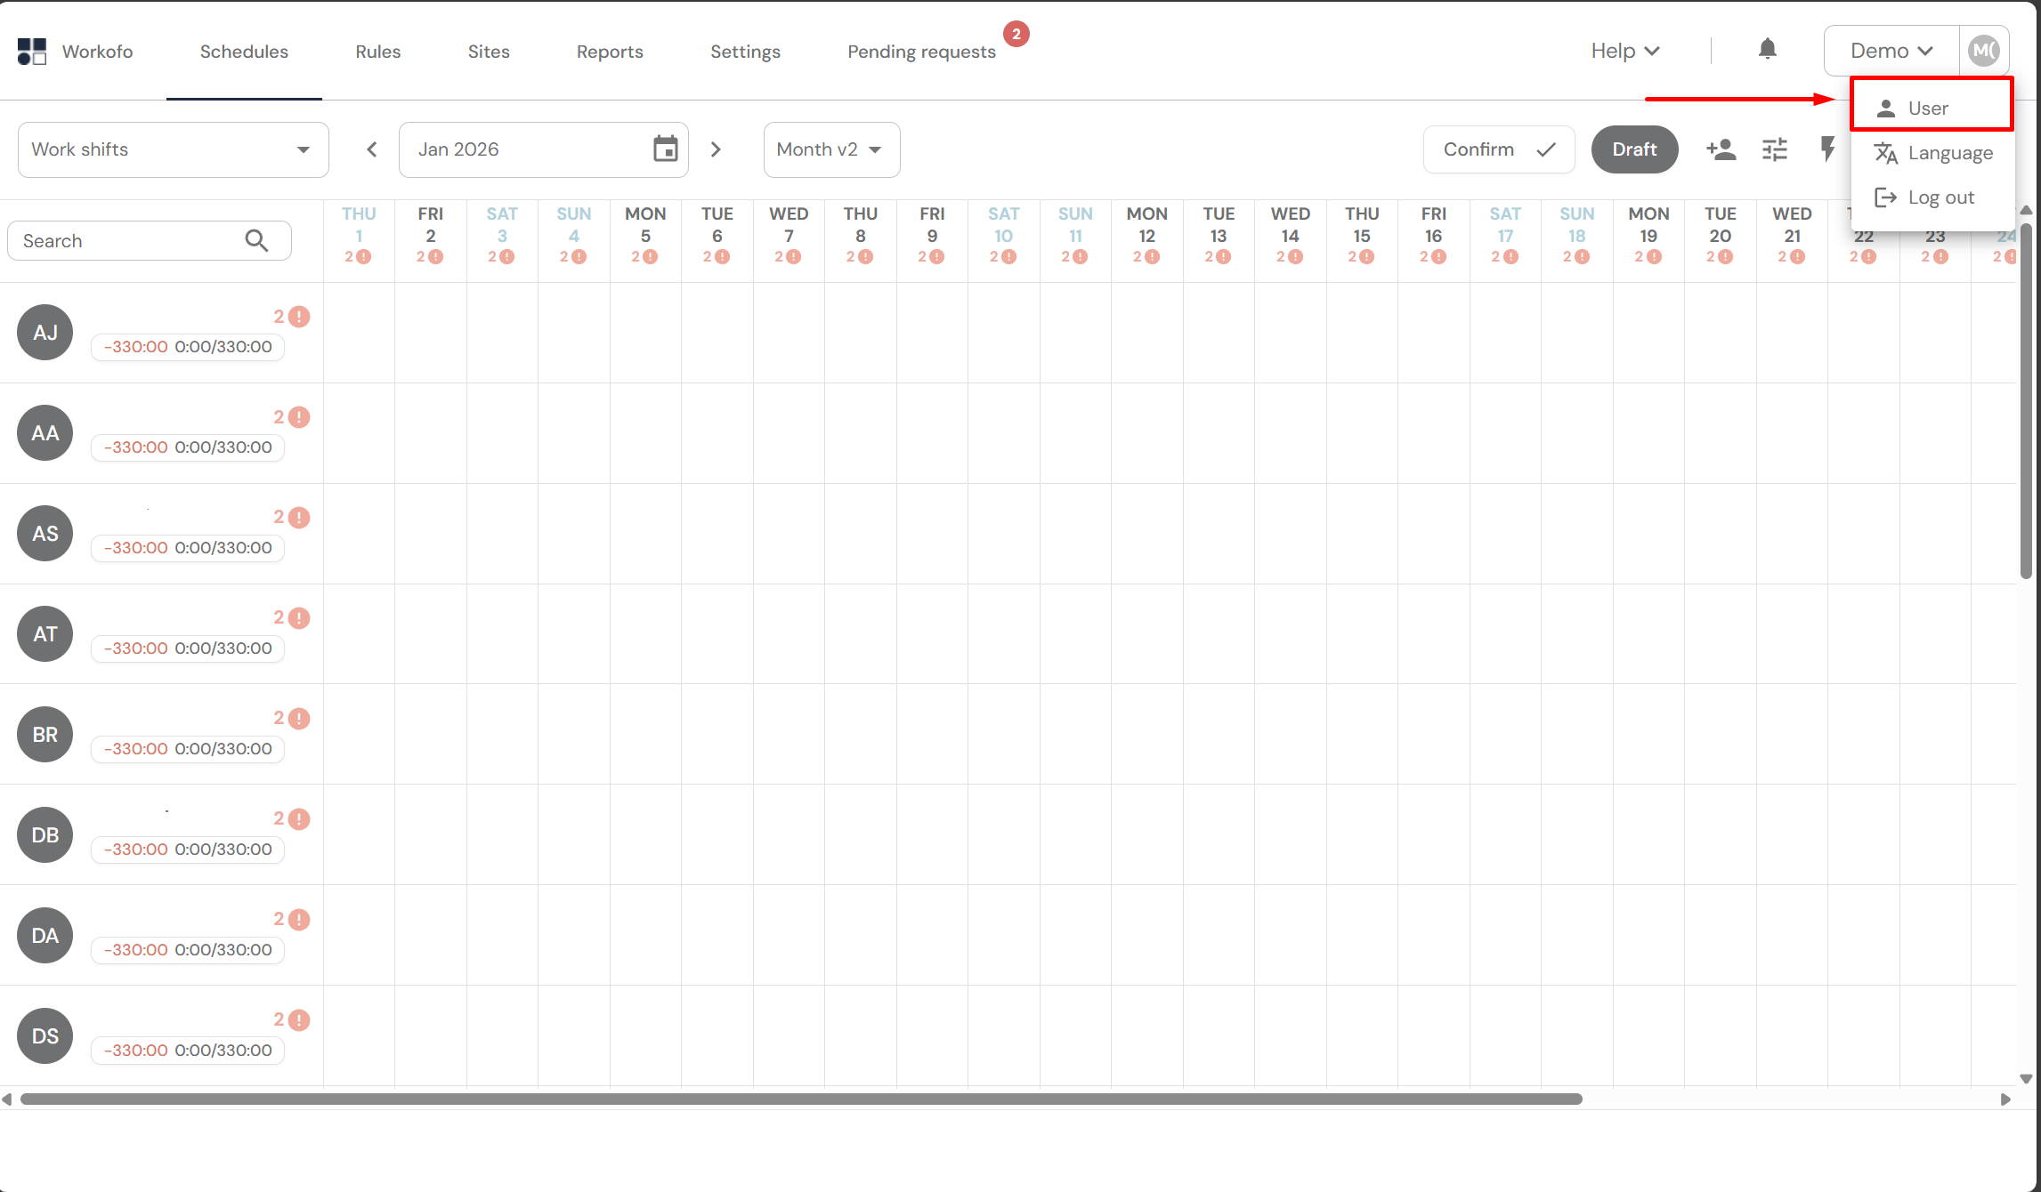The width and height of the screenshot is (2041, 1192).
Task: Open the calendar date picker icon
Action: pyautogui.click(x=665, y=149)
